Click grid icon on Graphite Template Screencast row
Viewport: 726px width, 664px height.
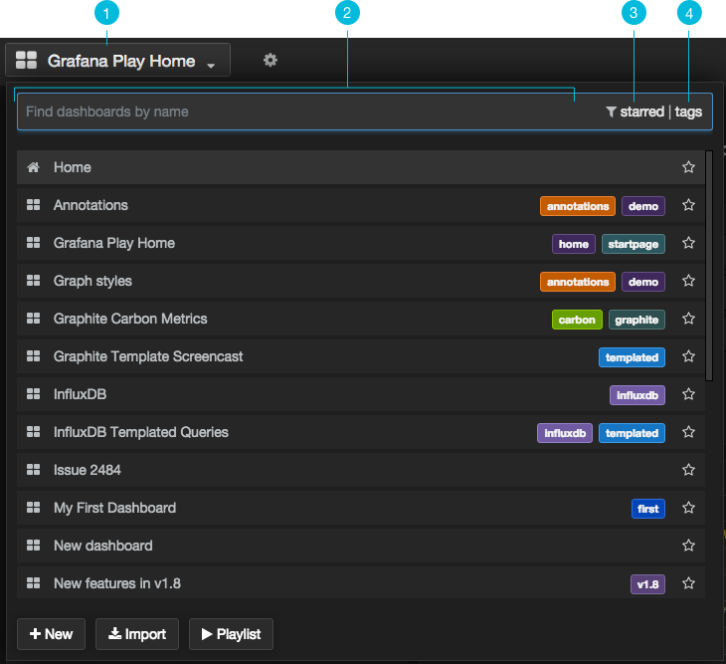(x=33, y=355)
